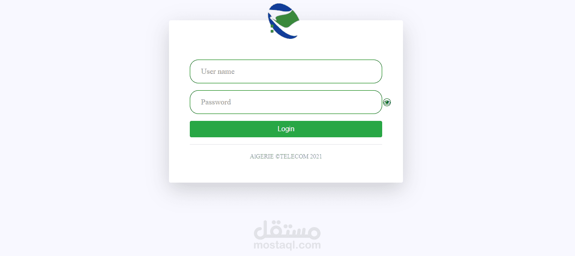
Task: Click blank right end of Password field
Action: coord(364,102)
